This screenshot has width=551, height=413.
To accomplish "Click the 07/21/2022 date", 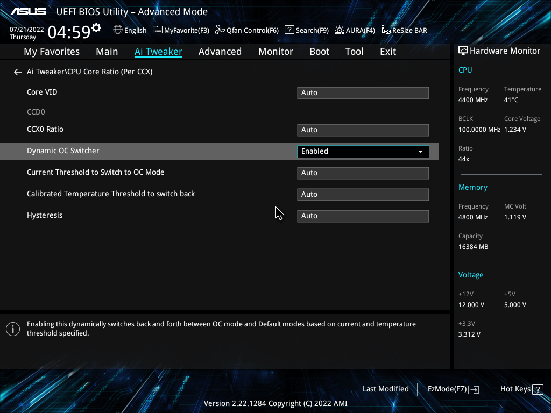I will pyautogui.click(x=27, y=30).
